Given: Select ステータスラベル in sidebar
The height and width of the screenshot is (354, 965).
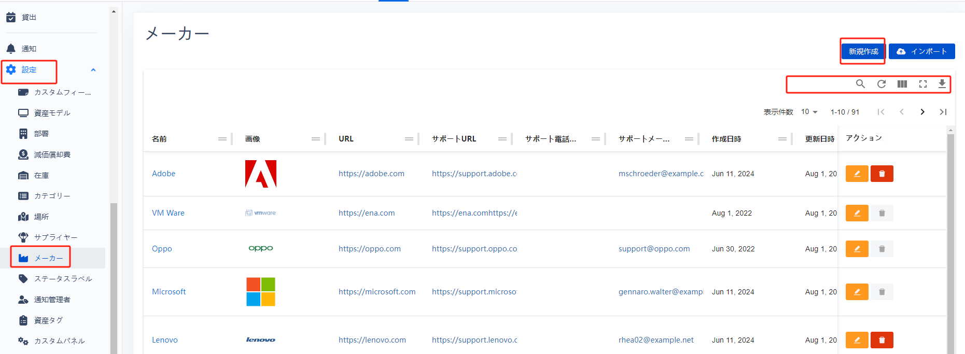Looking at the screenshot, I should point(63,279).
